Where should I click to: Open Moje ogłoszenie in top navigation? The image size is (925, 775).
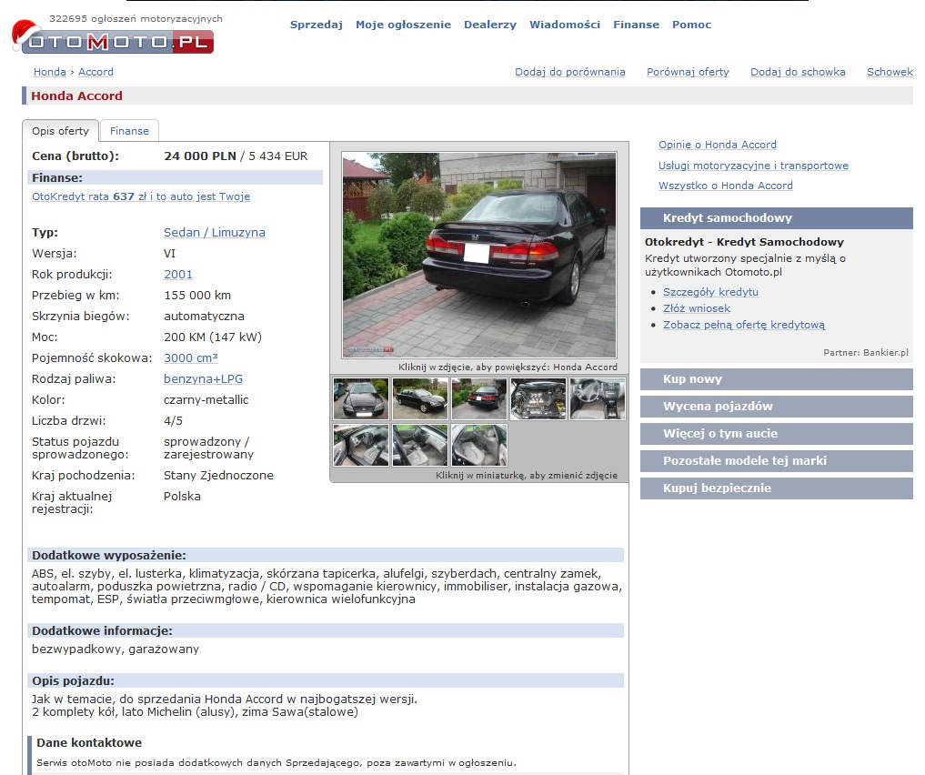point(403,25)
